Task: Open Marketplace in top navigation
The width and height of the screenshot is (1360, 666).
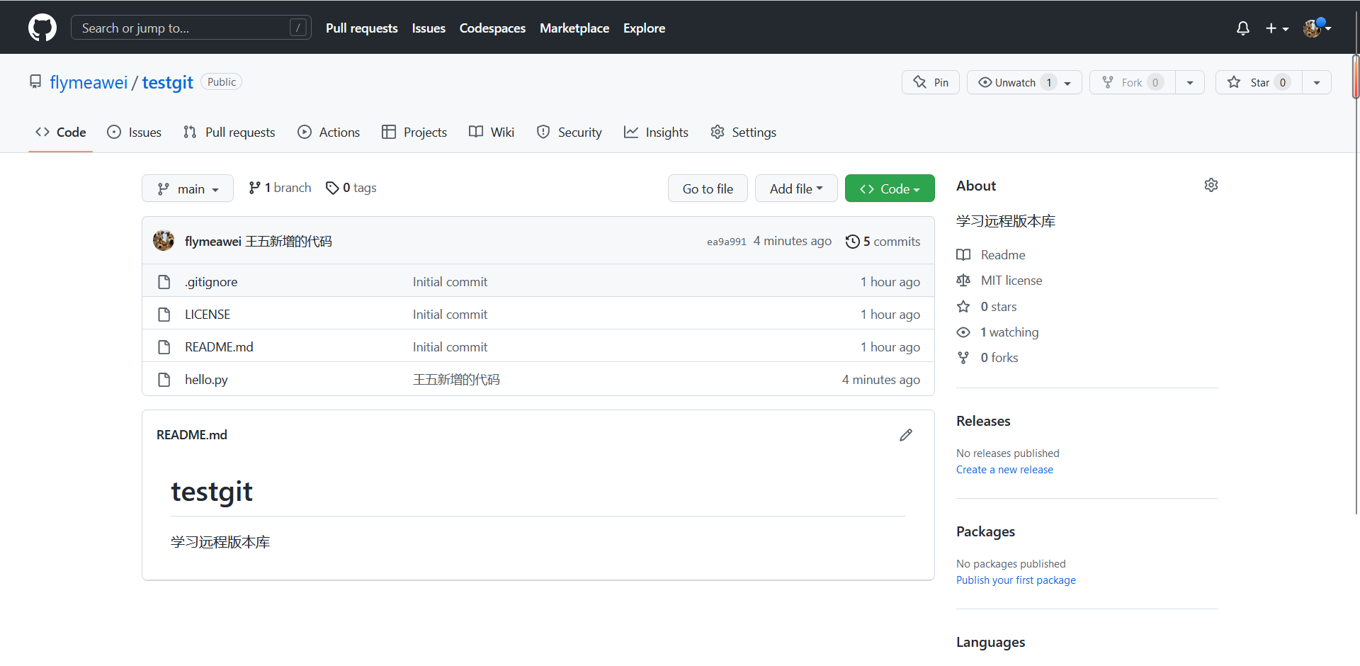Action: [x=574, y=28]
